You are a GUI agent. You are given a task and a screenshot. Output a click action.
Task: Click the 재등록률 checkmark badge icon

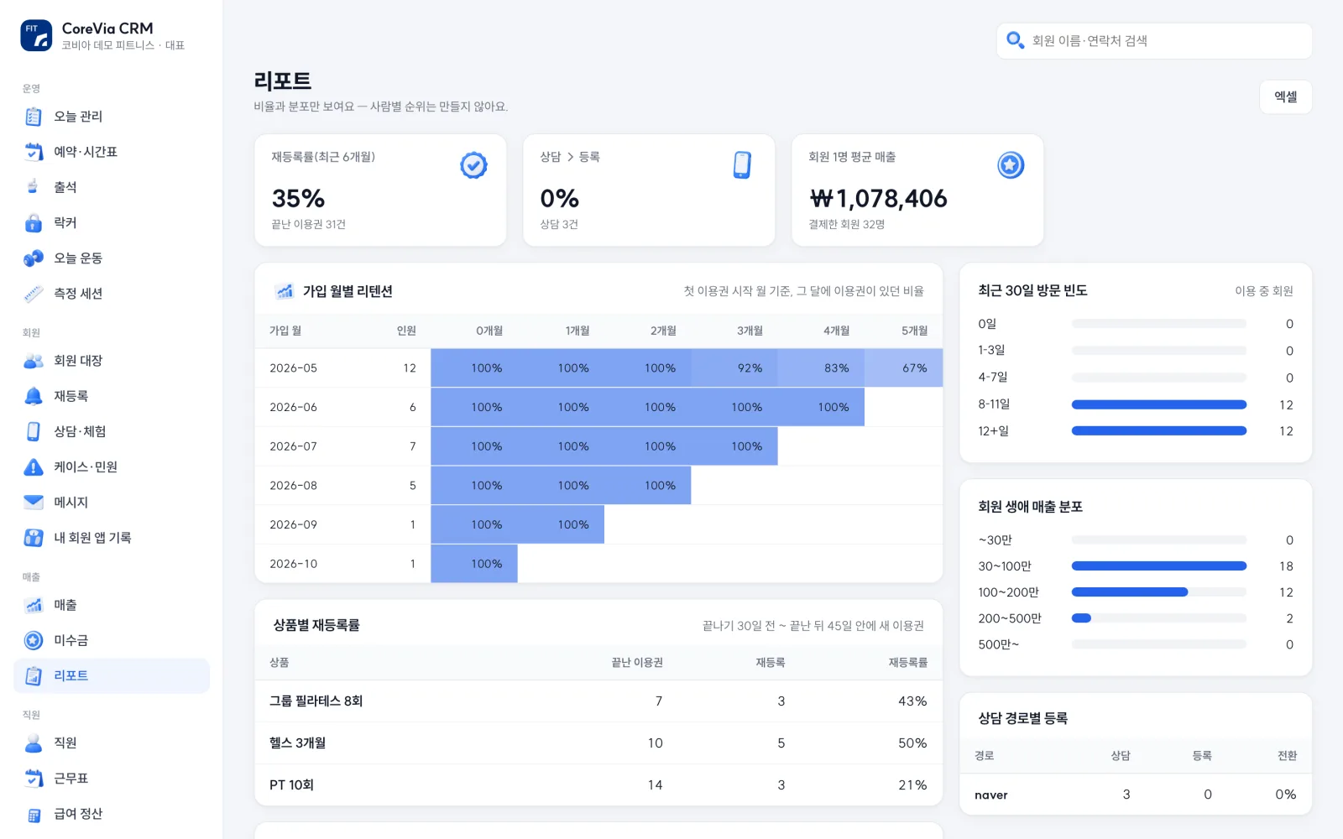pos(473,165)
